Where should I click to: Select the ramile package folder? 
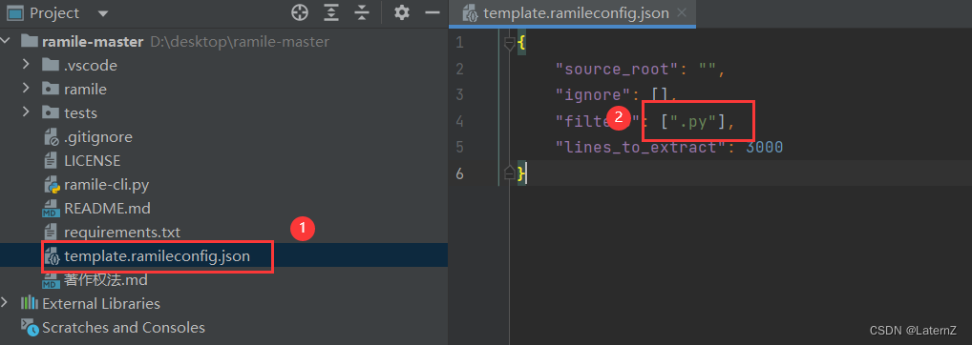(x=85, y=89)
